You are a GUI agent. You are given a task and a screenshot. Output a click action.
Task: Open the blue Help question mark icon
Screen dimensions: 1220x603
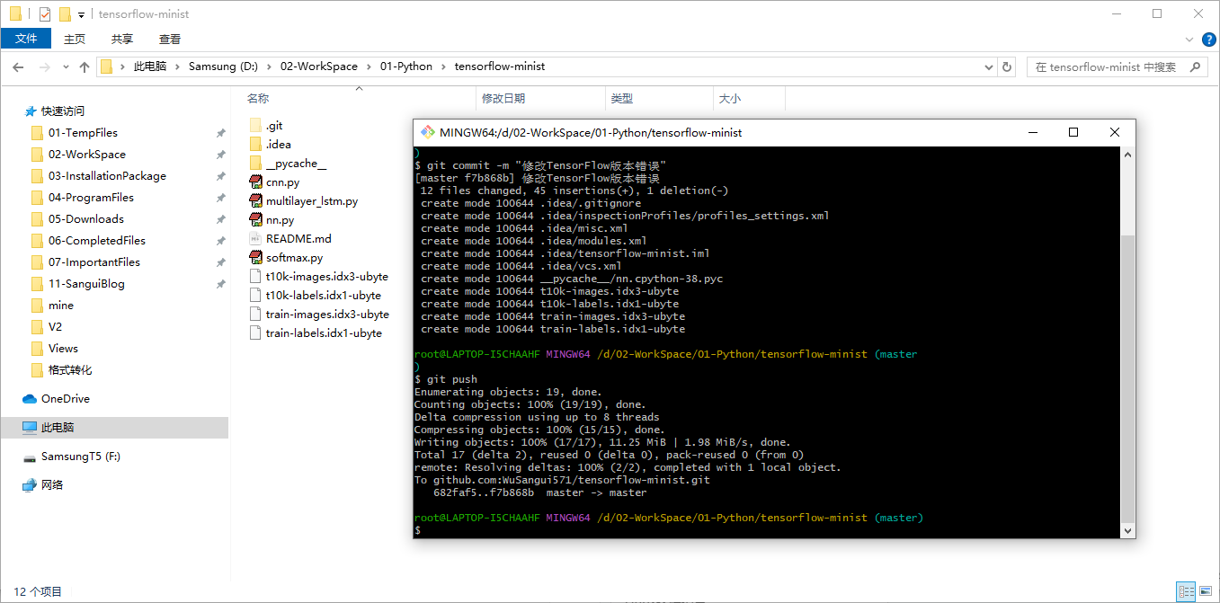click(x=1208, y=39)
